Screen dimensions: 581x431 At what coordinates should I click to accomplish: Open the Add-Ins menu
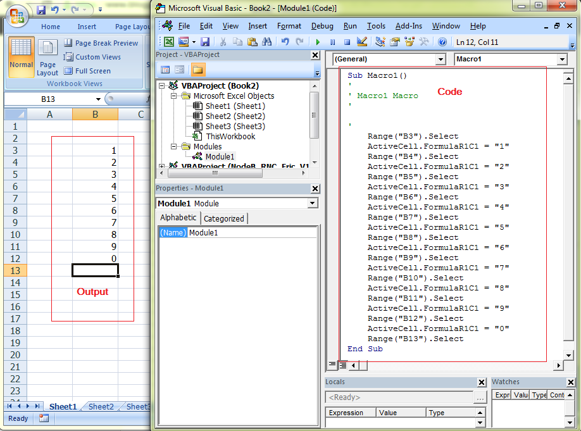(409, 26)
